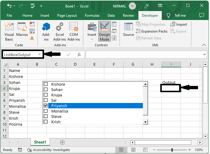The height and width of the screenshot is (154, 210).
Task: Click the Import XML button
Action: tap(179, 24)
